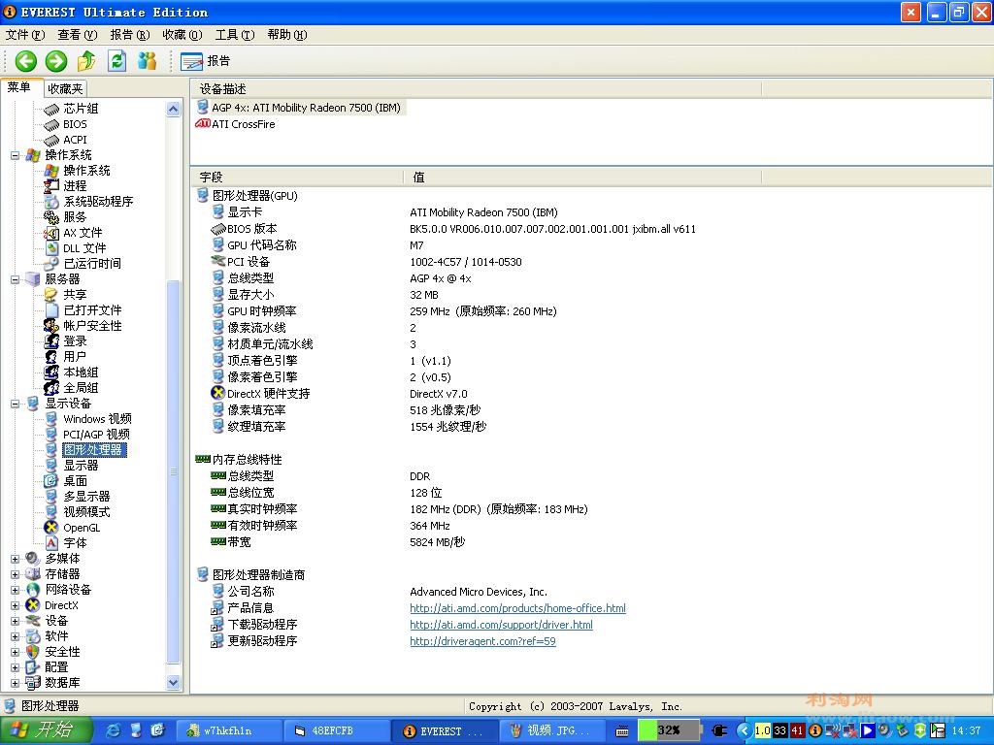
Task: Select the 芯片组 chip icon in the tree
Action: pyautogui.click(x=51, y=109)
